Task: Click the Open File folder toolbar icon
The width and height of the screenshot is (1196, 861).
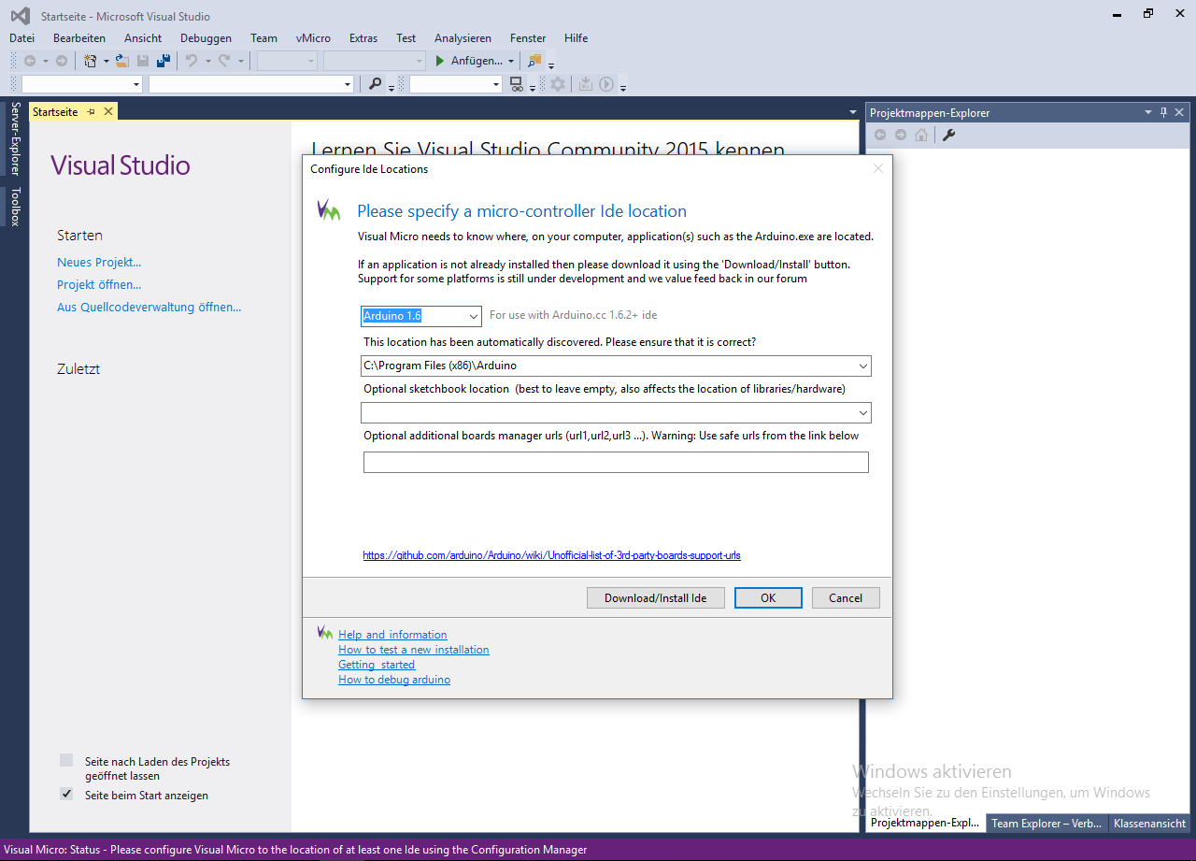Action: pos(121,61)
